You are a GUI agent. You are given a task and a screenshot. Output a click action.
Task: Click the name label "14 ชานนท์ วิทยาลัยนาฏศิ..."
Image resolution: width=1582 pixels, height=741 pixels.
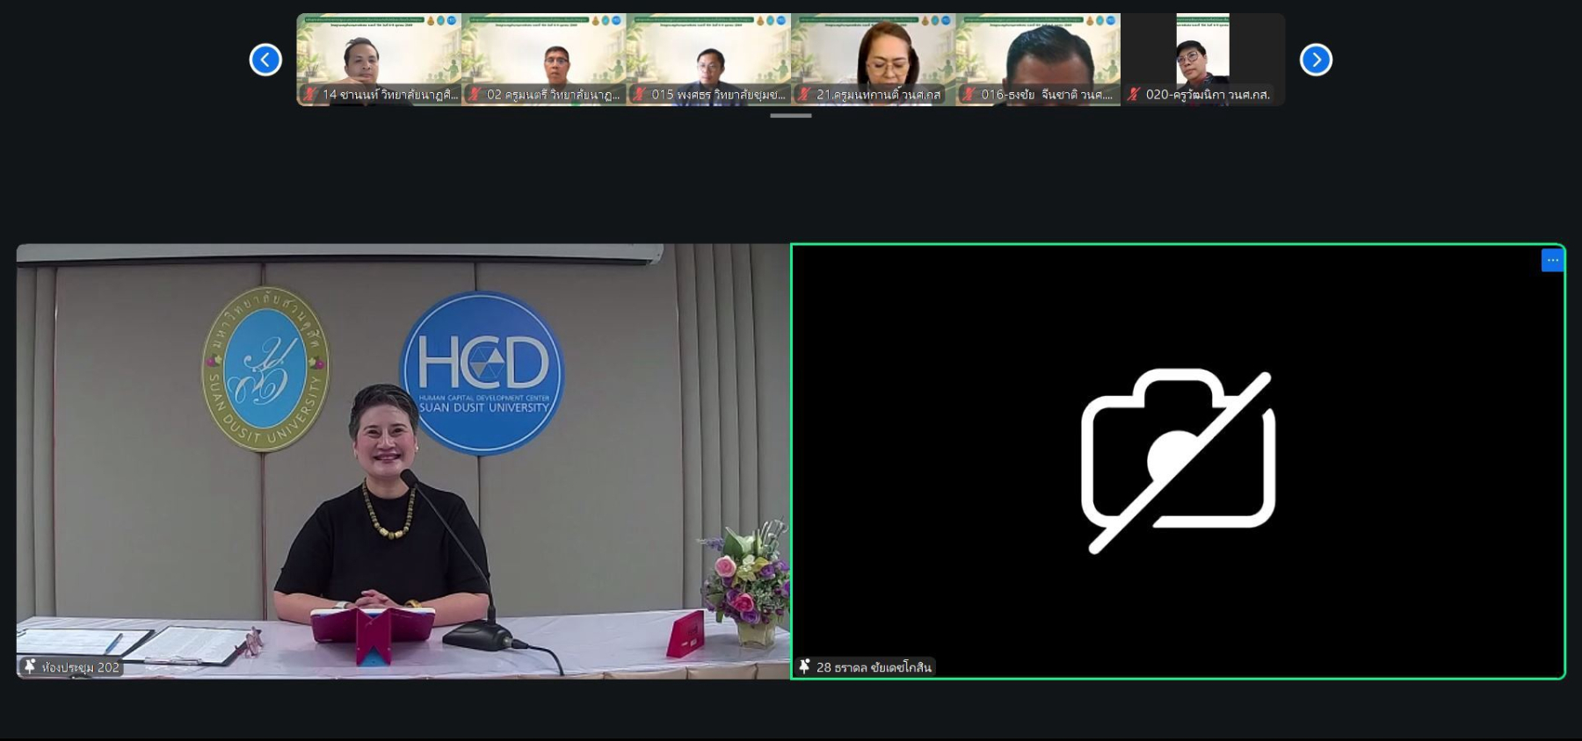pos(390,94)
